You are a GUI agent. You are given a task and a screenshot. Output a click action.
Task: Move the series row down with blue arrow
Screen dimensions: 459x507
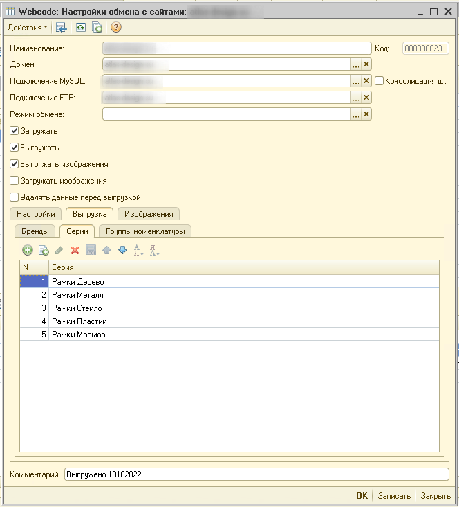[122, 250]
